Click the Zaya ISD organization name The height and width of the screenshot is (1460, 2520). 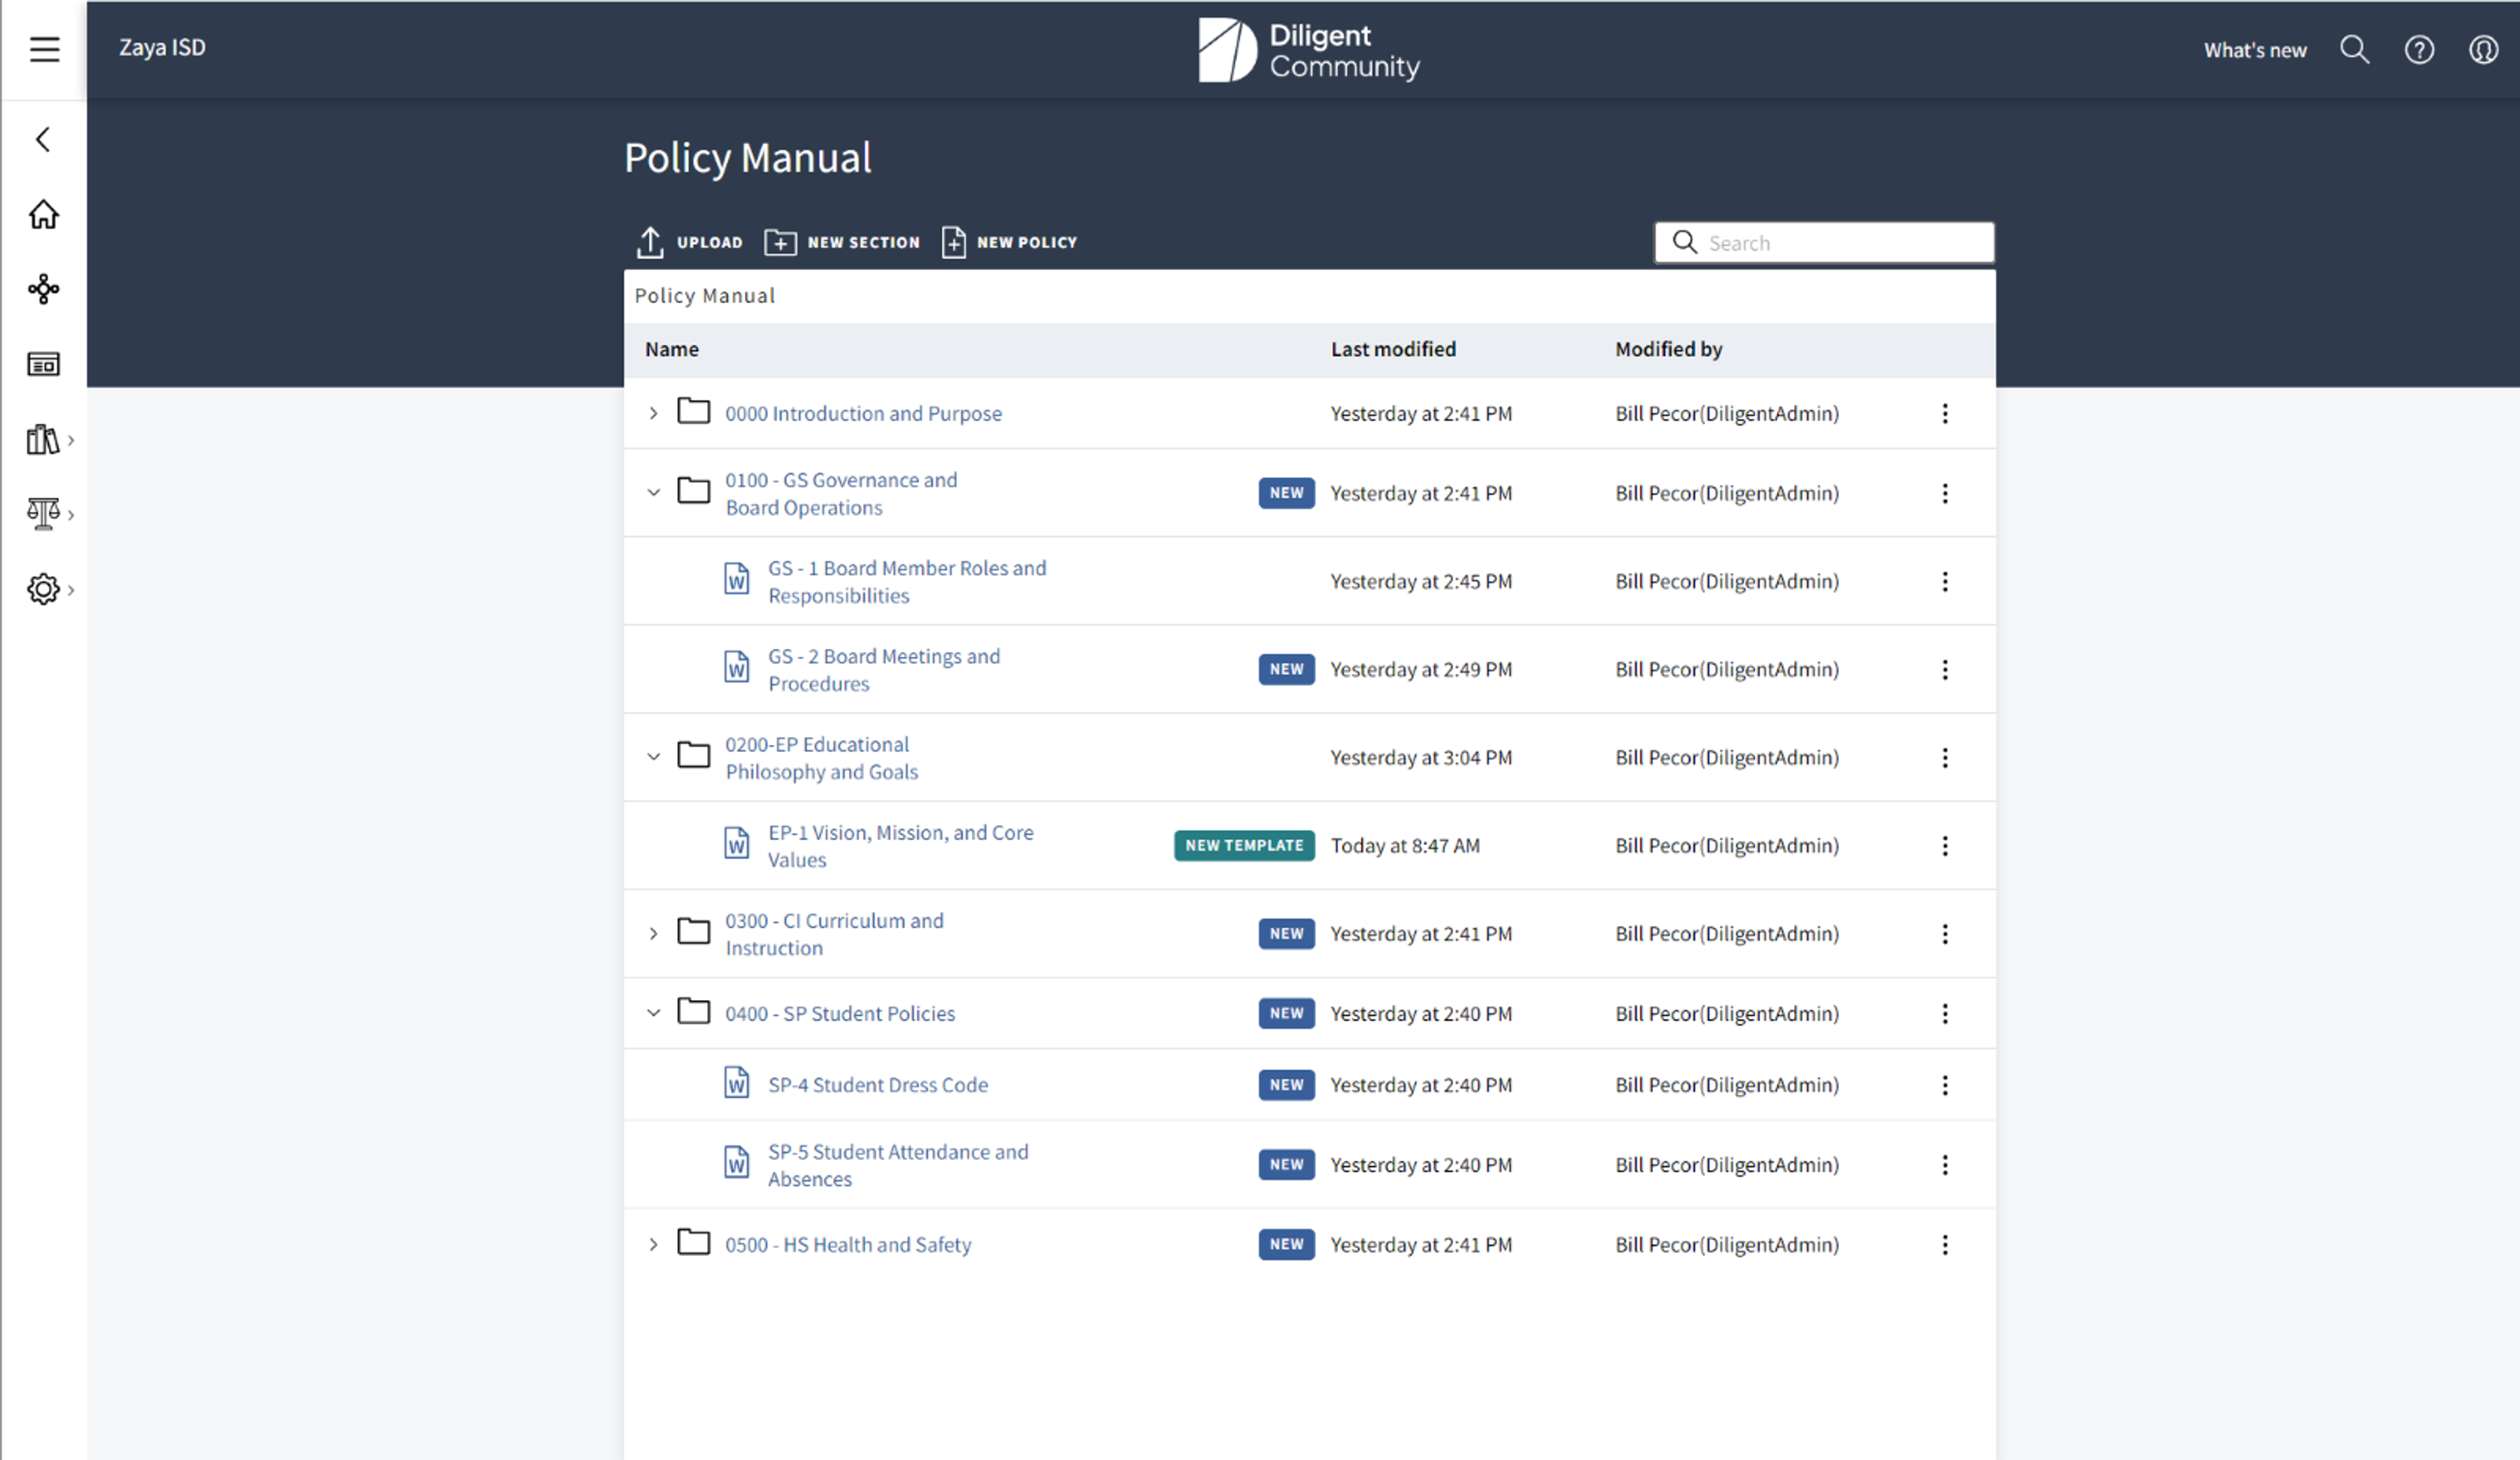162,47
